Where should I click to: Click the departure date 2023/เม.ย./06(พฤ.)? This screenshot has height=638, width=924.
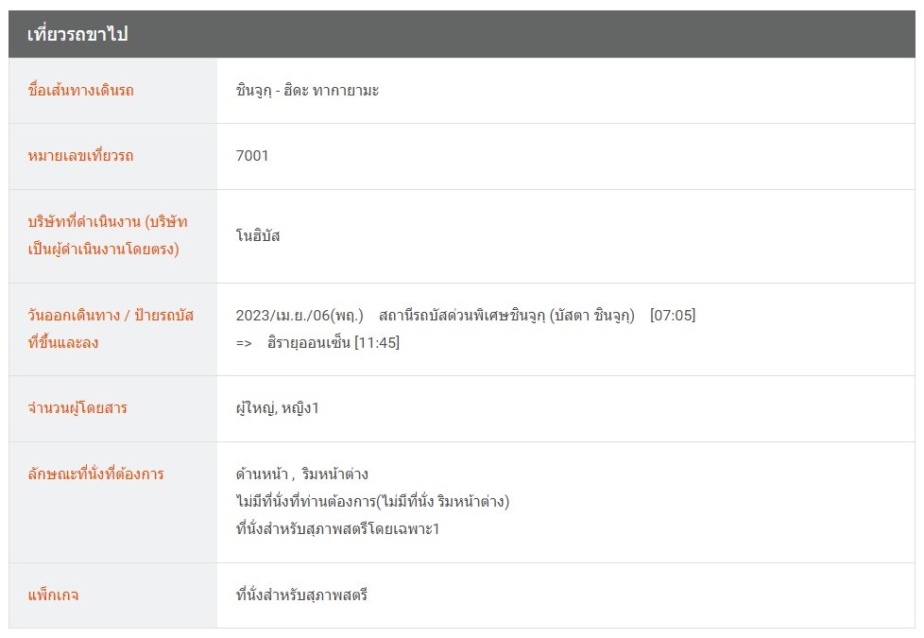[299, 315]
